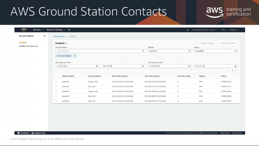Click the Reserve Contact button

coord(228,43)
